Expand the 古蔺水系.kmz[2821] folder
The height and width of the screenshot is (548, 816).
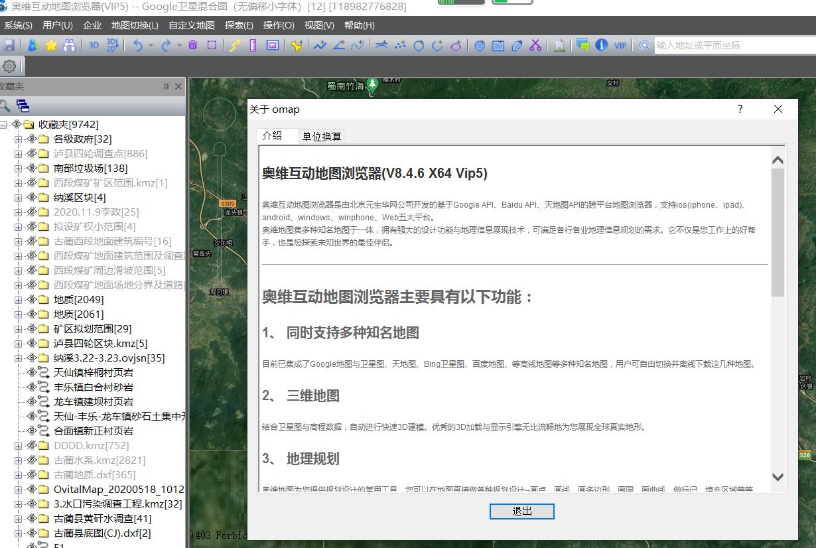(19, 460)
